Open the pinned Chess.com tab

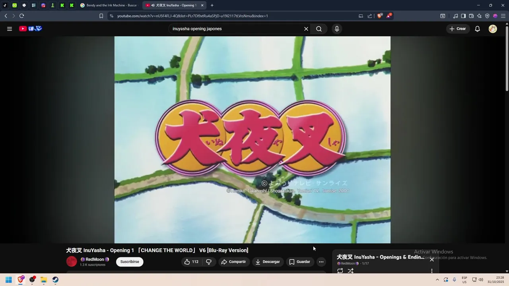(52, 5)
